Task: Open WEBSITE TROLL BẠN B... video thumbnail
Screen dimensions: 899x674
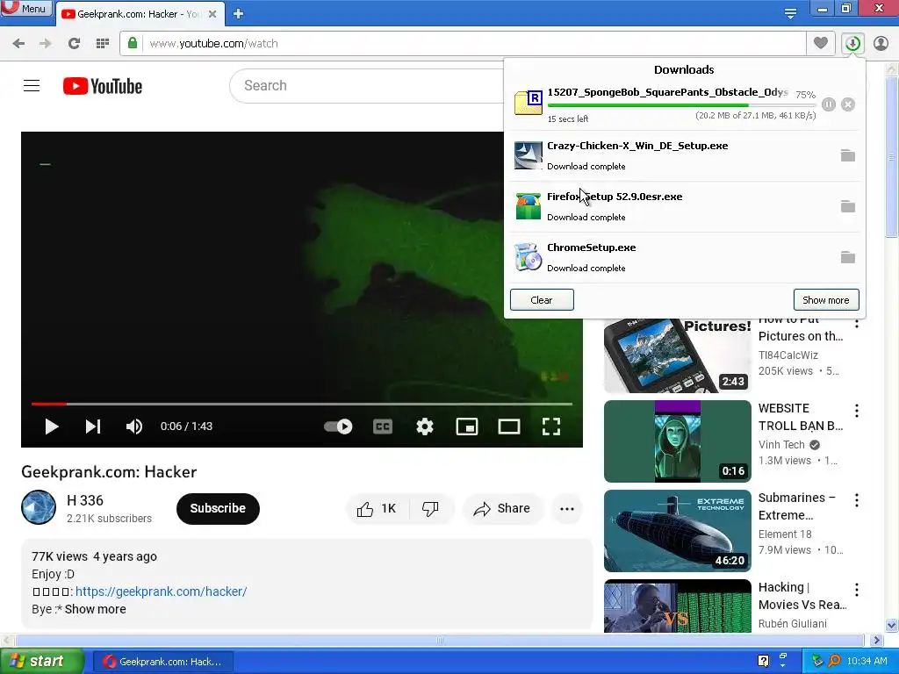Action: tap(677, 441)
